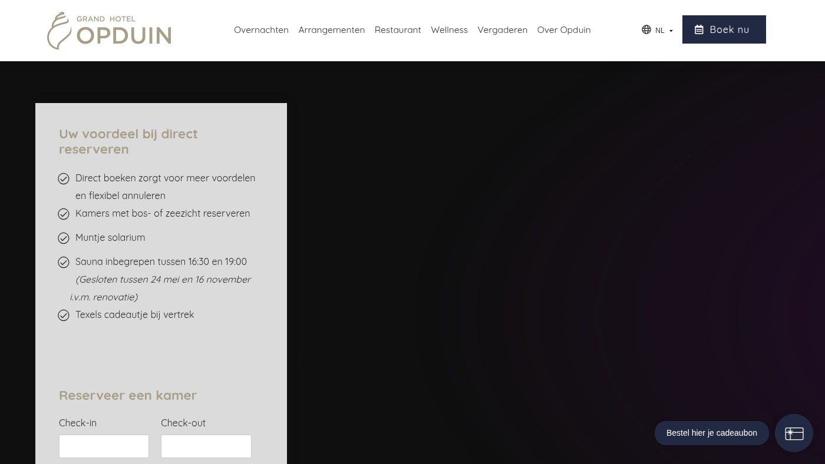Viewport: 825px width, 464px height.
Task: Click the Grand Hotel Opduin shell logo
Action: (x=109, y=31)
